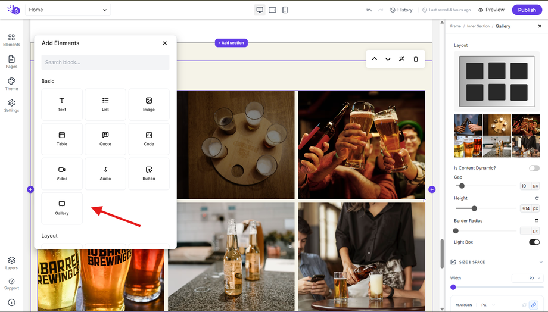Open the Elements sidebar panel
548x312 pixels.
11,40
